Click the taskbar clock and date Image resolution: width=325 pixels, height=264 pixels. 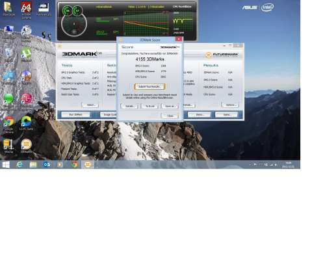[288, 165]
